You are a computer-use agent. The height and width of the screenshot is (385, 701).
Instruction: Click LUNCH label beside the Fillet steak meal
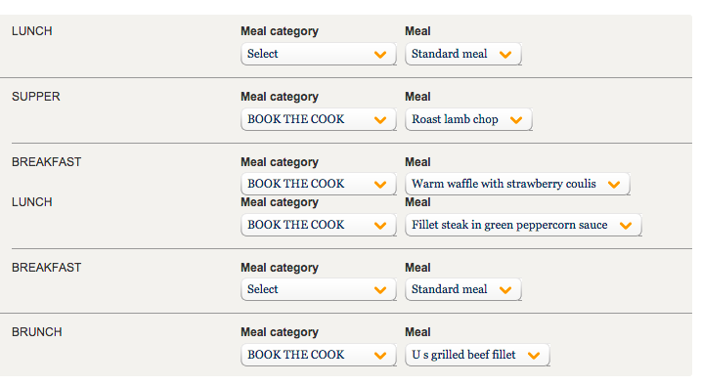(x=31, y=202)
